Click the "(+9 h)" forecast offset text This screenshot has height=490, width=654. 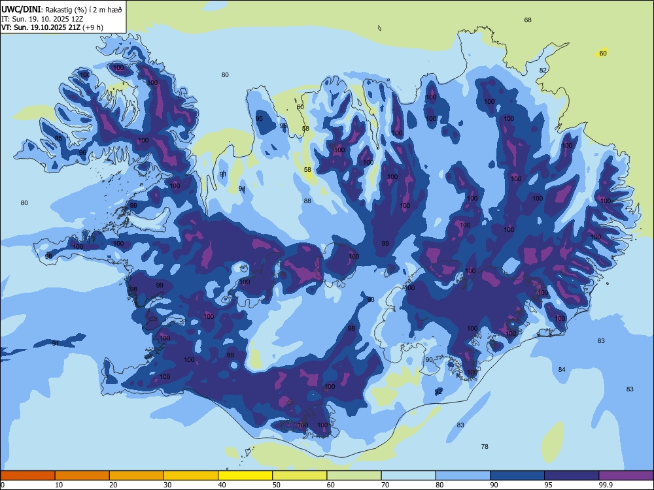pos(93,27)
